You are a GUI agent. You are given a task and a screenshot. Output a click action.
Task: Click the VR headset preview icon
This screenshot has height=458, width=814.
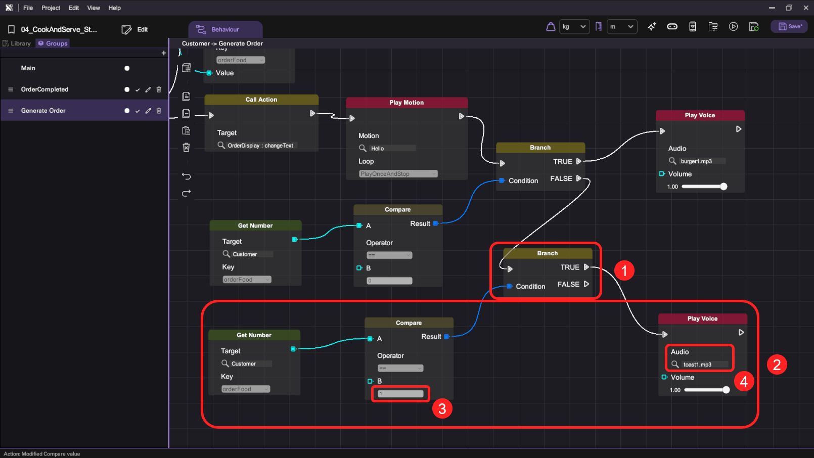point(672,27)
